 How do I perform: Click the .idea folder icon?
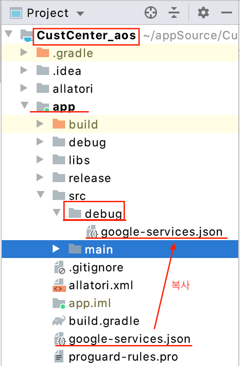(43, 70)
